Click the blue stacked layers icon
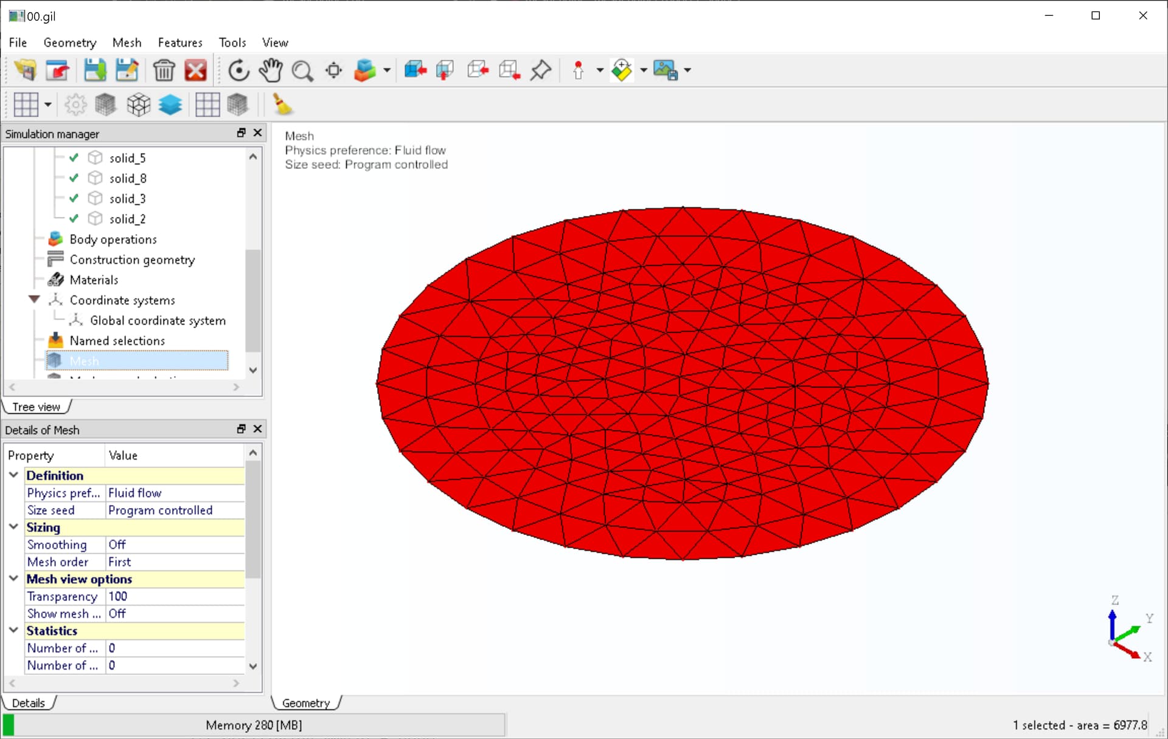Image resolution: width=1168 pixels, height=739 pixels. 170,105
